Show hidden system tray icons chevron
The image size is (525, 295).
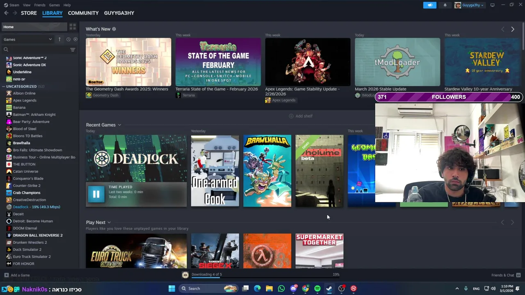pos(457,288)
